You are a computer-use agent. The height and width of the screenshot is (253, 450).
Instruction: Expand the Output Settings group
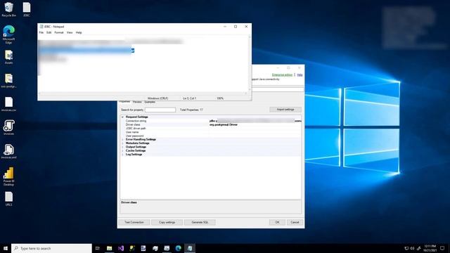(122, 147)
